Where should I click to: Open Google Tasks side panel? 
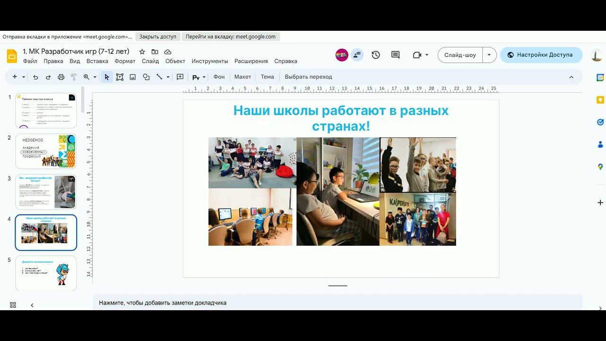pos(600,122)
